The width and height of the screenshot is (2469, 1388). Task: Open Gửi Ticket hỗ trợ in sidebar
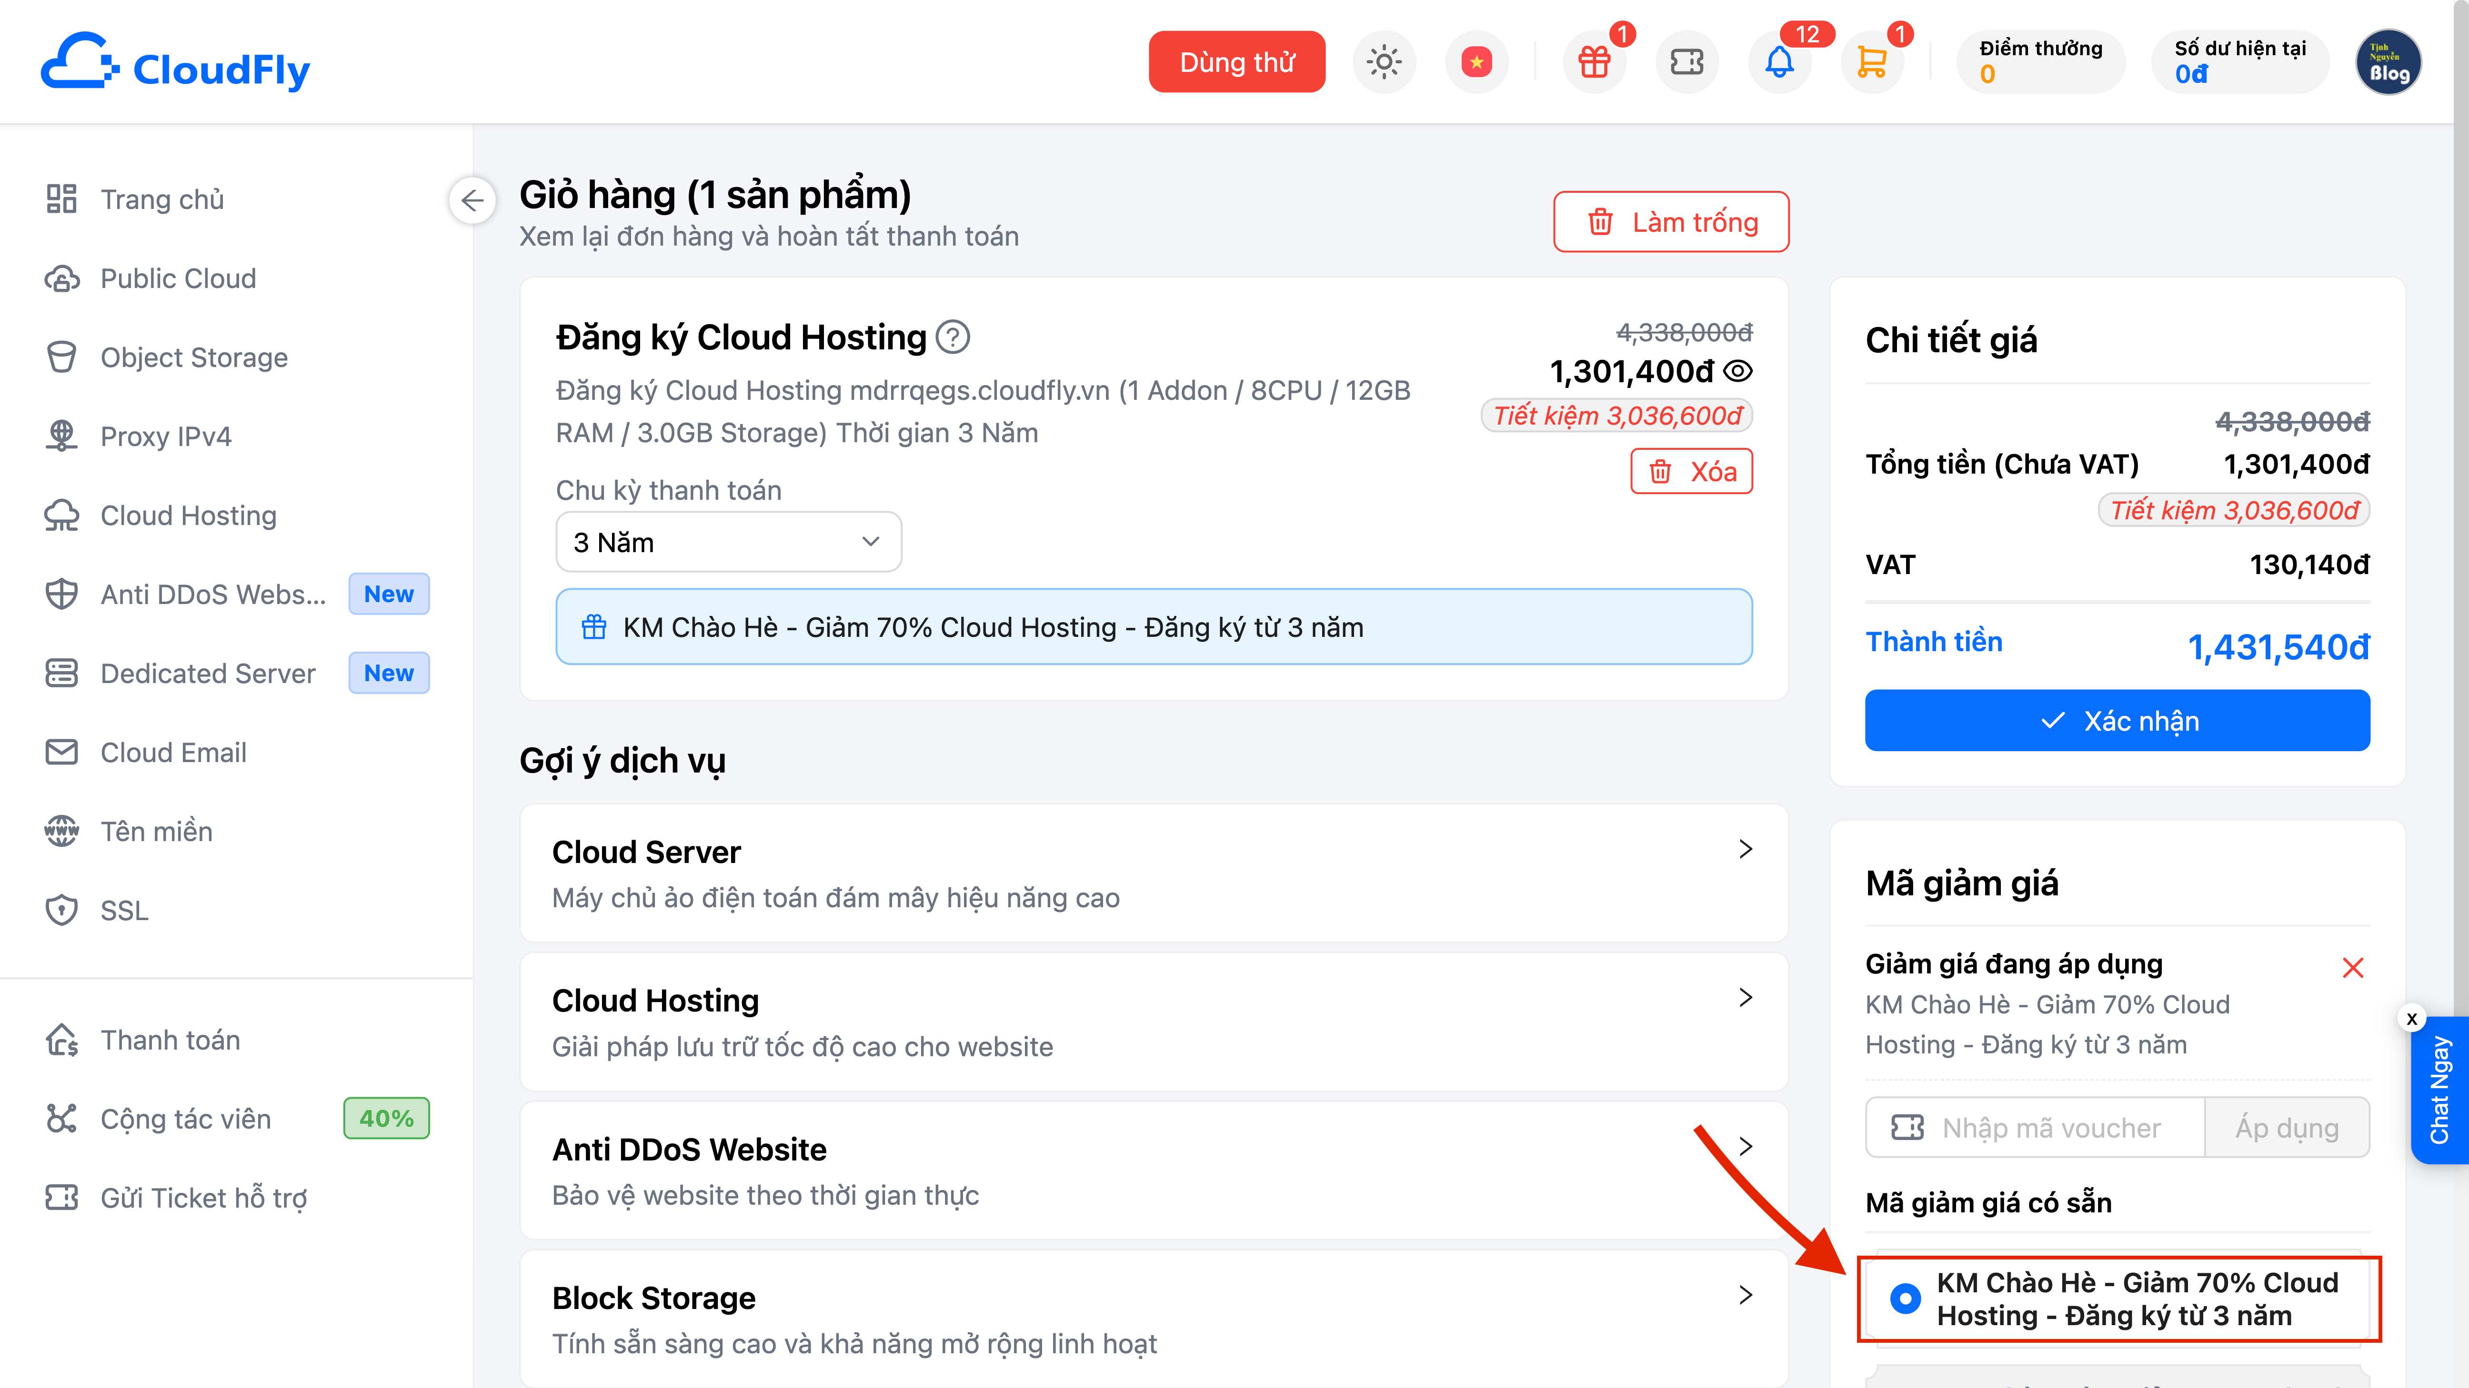pos(176,1199)
